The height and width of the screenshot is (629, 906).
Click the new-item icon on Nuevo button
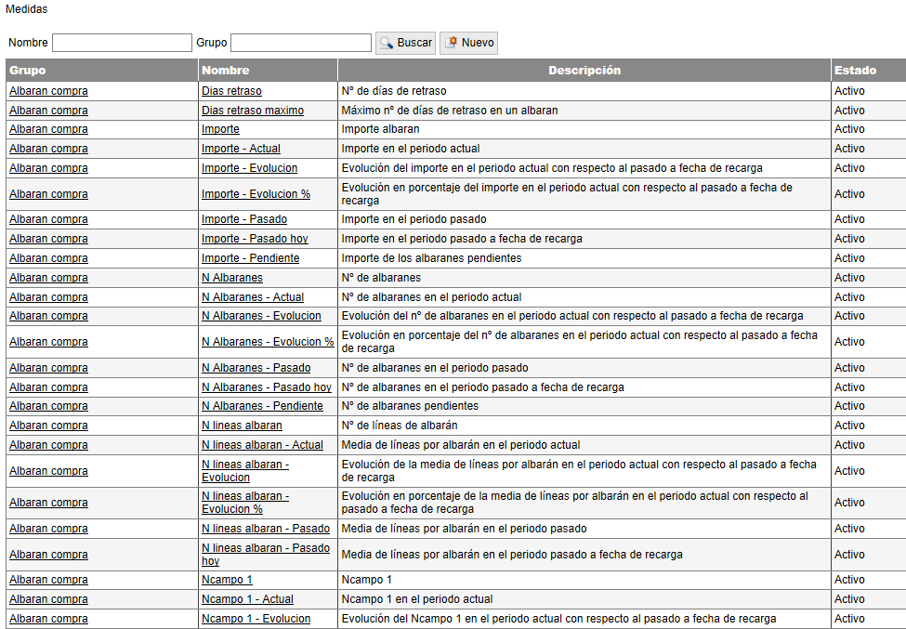(451, 43)
